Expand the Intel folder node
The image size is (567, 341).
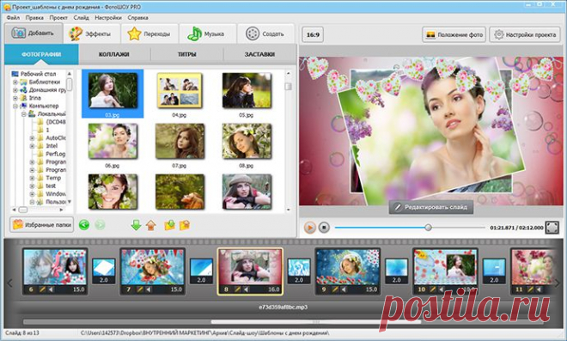32,146
